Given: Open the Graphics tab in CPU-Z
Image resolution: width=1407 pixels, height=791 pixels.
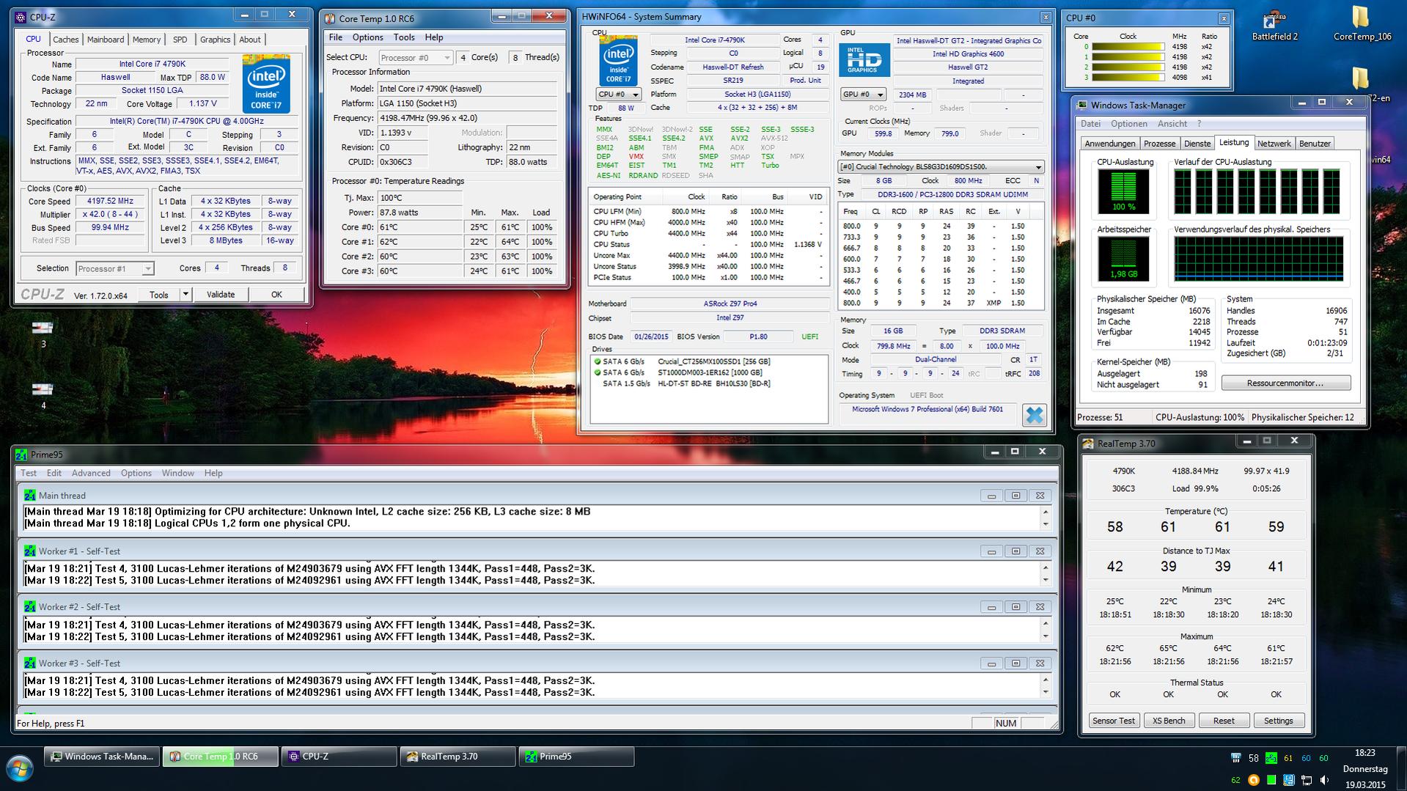Looking at the screenshot, I should click(x=215, y=40).
